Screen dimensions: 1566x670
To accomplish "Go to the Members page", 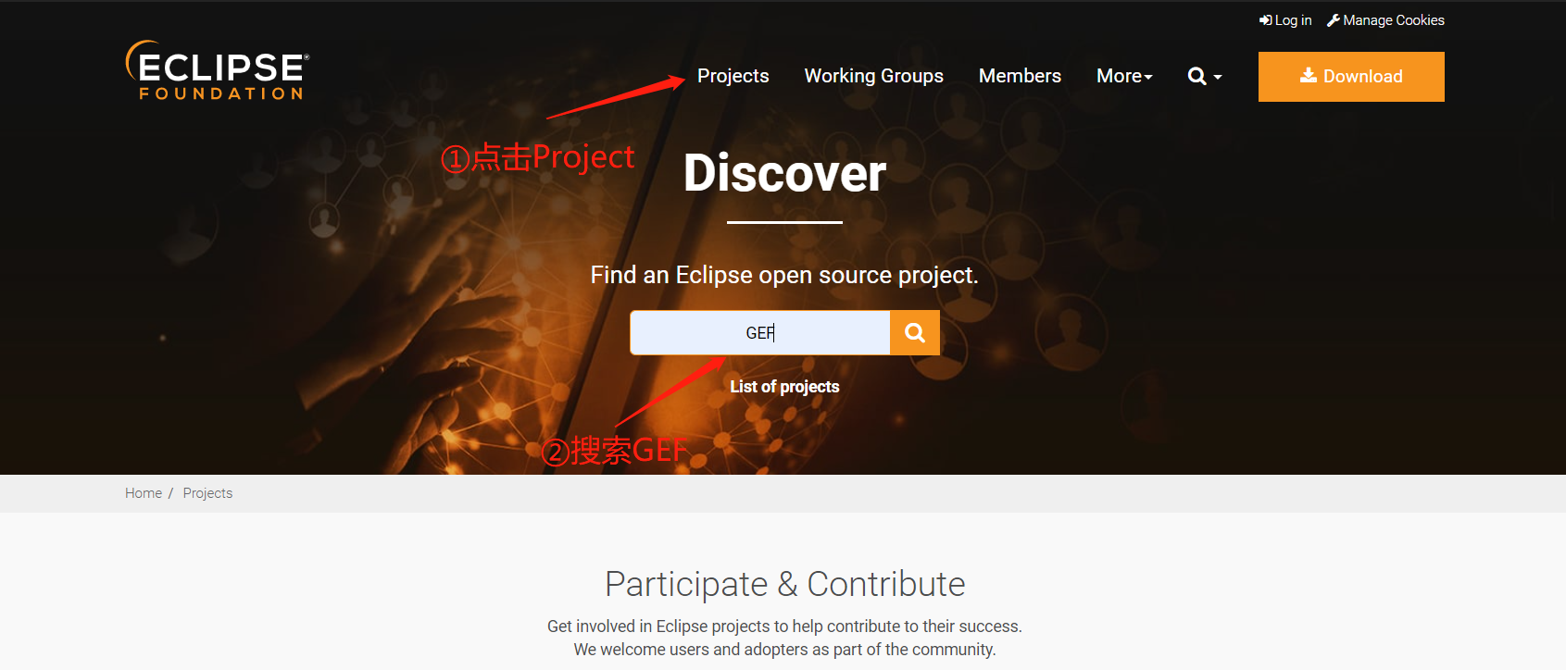I will (x=1020, y=76).
